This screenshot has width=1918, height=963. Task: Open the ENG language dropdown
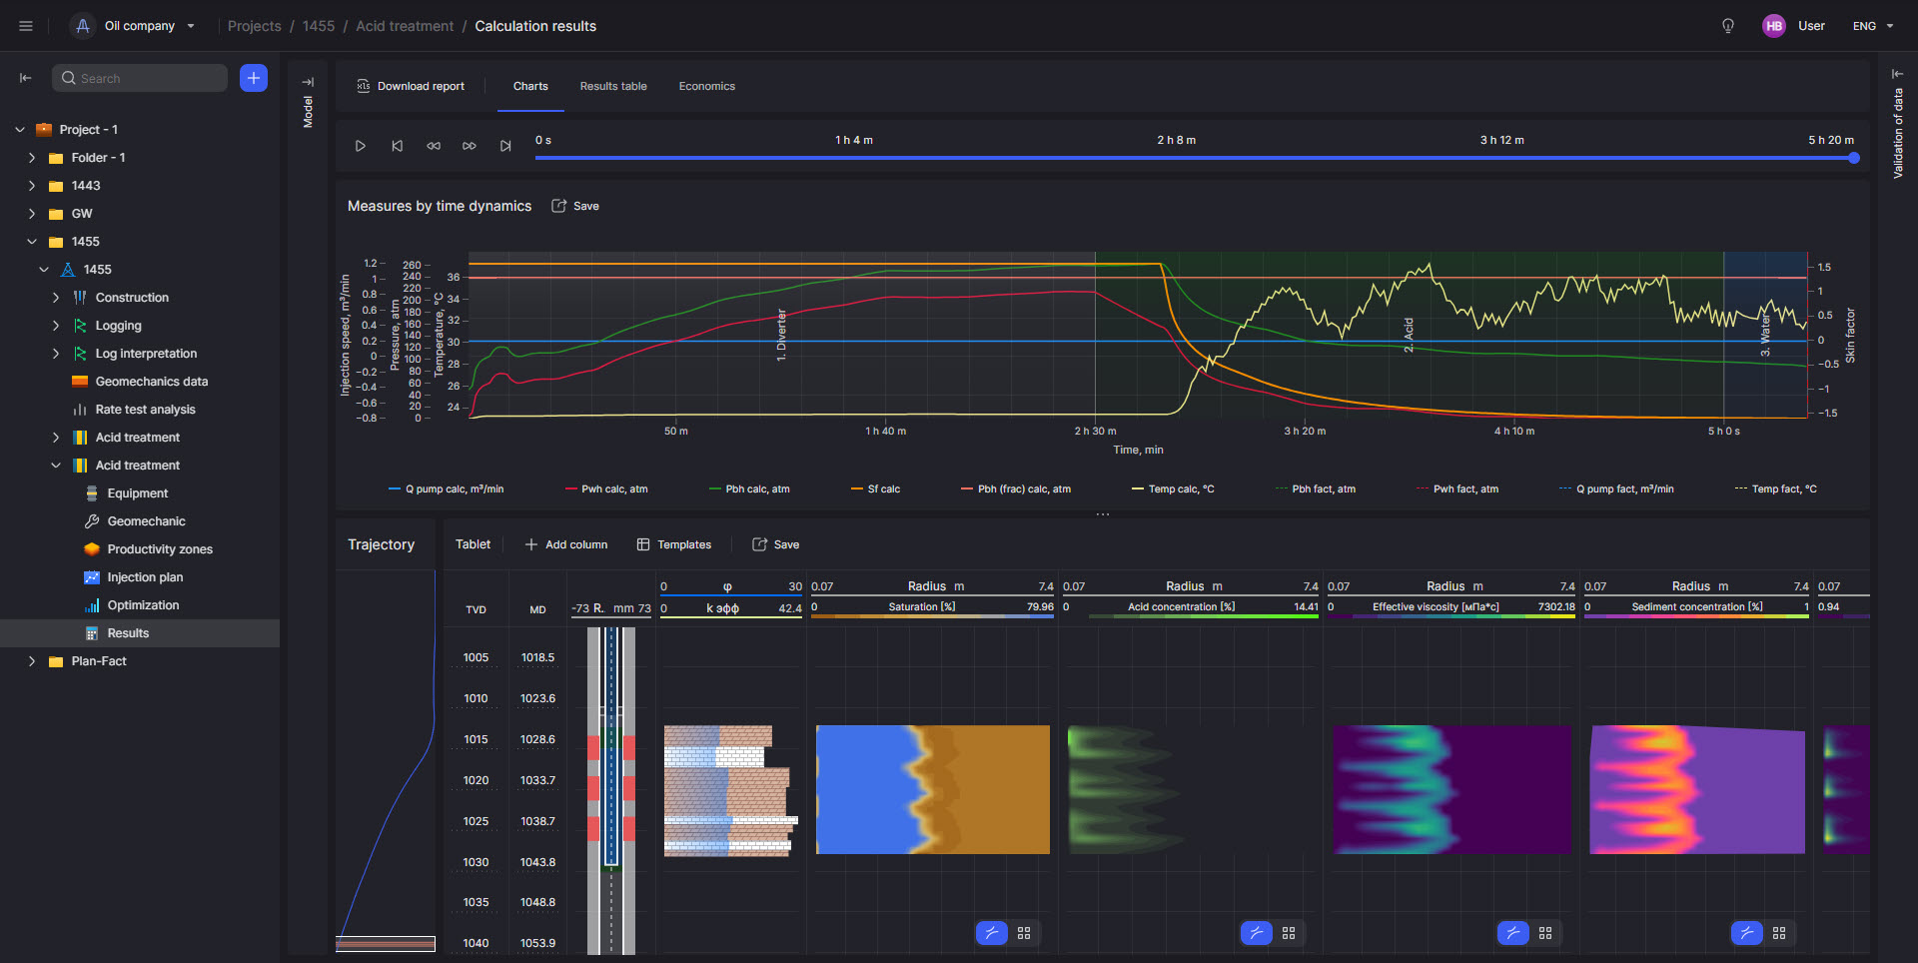[x=1873, y=26]
